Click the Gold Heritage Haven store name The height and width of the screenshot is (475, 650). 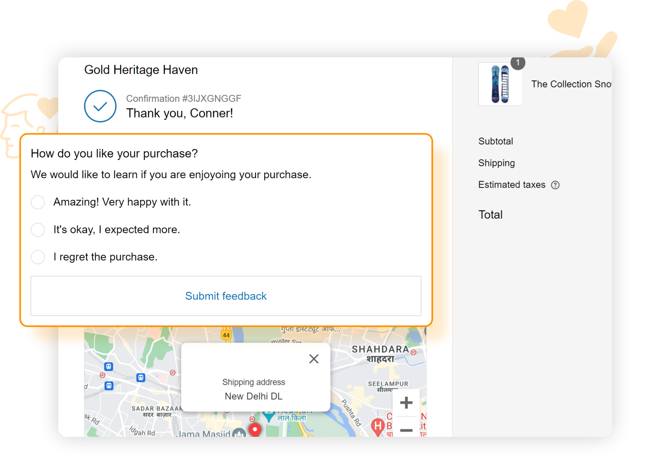(141, 70)
